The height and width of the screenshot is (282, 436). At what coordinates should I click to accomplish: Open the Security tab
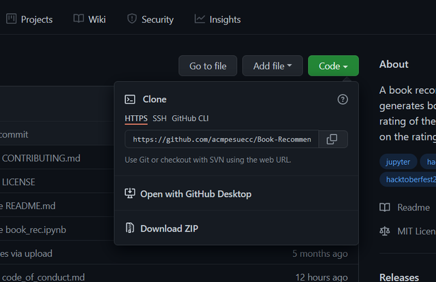coord(150,20)
